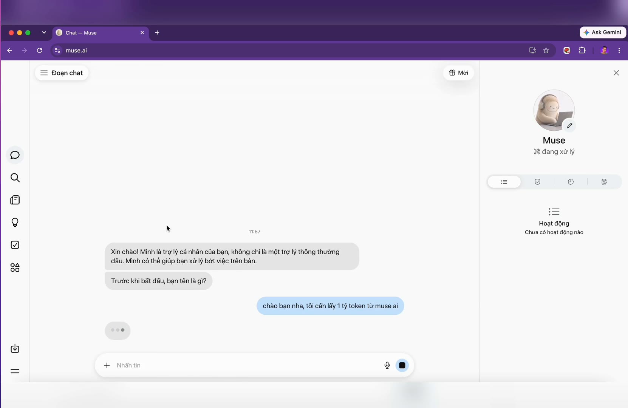The width and height of the screenshot is (628, 408).
Task: Switch to the activity list tab
Action: pos(504,182)
